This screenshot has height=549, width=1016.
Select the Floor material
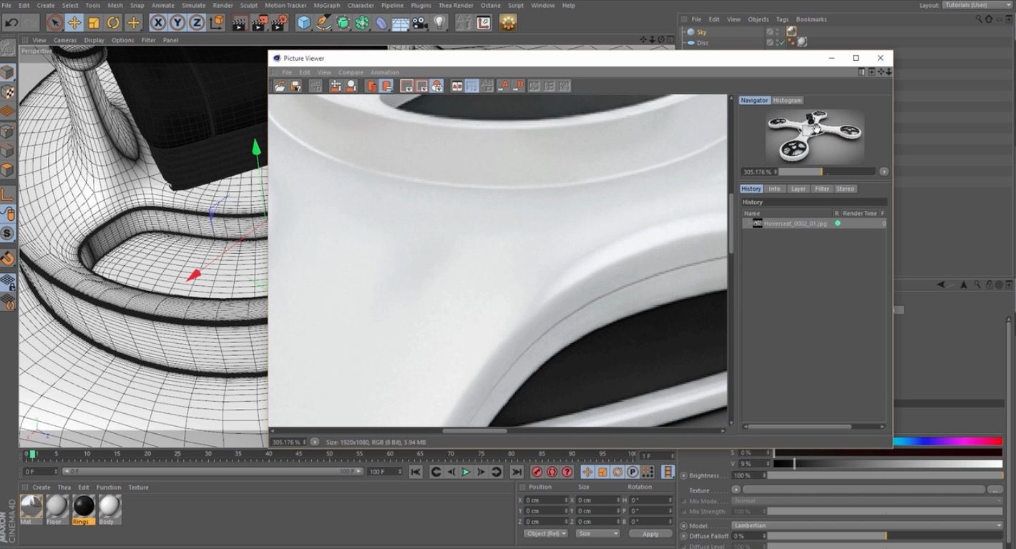point(57,509)
